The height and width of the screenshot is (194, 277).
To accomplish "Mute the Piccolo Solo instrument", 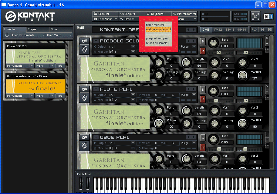I will [203, 51].
